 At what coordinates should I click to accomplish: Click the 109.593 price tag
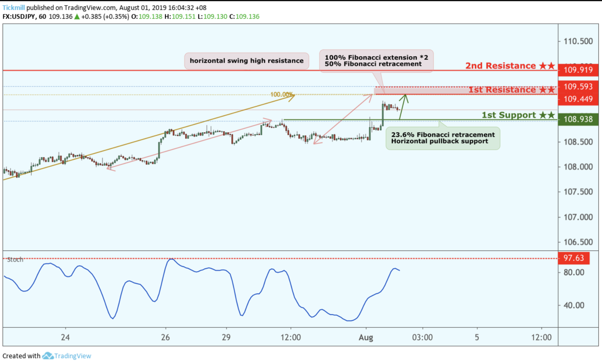(578, 87)
